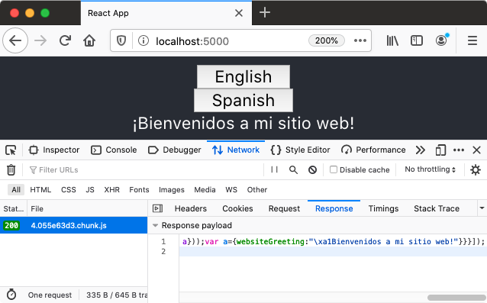
Task: Click the Spanish language button
Action: pyautogui.click(x=243, y=100)
